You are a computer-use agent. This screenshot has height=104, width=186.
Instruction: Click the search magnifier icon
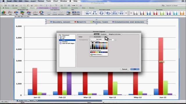[x=163, y=5]
